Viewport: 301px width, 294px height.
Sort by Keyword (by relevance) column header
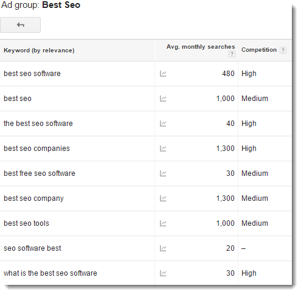[x=39, y=51]
